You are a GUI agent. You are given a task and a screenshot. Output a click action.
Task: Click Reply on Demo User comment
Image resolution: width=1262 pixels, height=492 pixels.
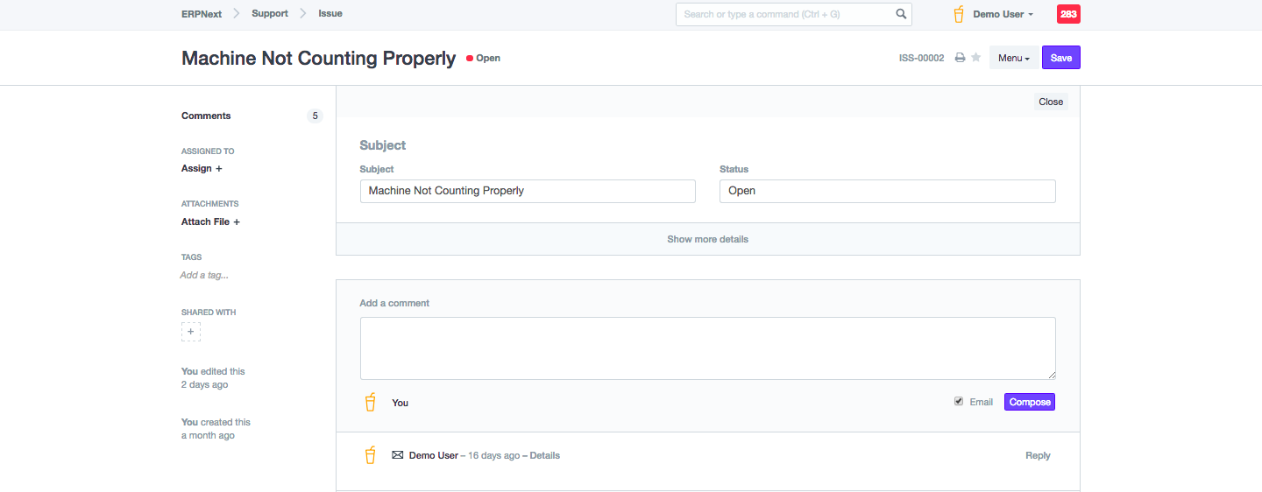(1038, 455)
